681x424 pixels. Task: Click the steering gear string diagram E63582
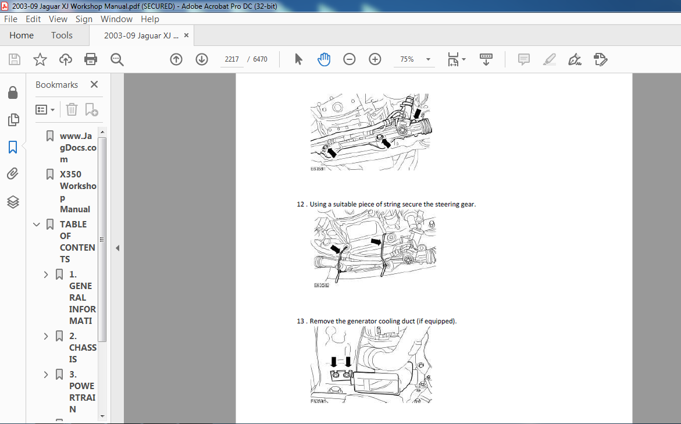coord(375,249)
